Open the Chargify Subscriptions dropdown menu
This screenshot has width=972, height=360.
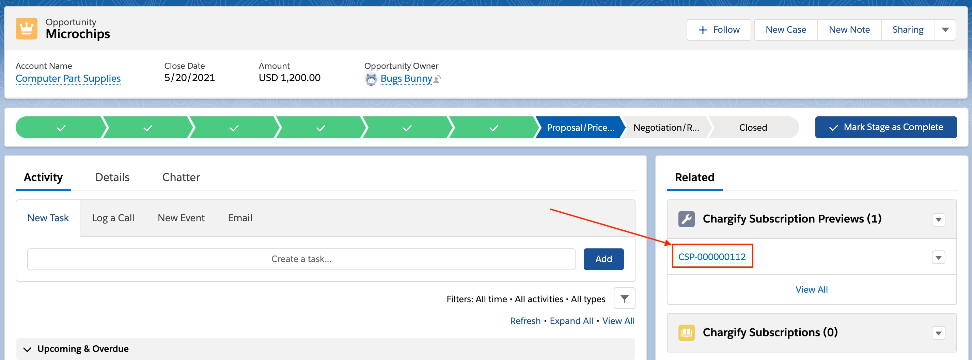coord(938,333)
